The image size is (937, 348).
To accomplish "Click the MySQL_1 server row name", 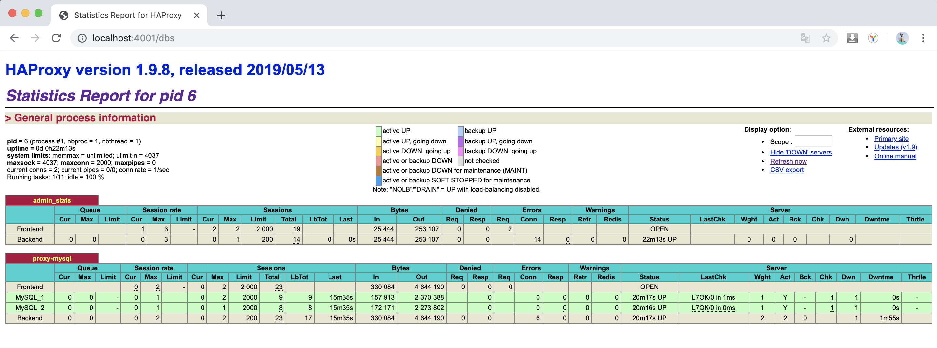I will click(x=30, y=297).
